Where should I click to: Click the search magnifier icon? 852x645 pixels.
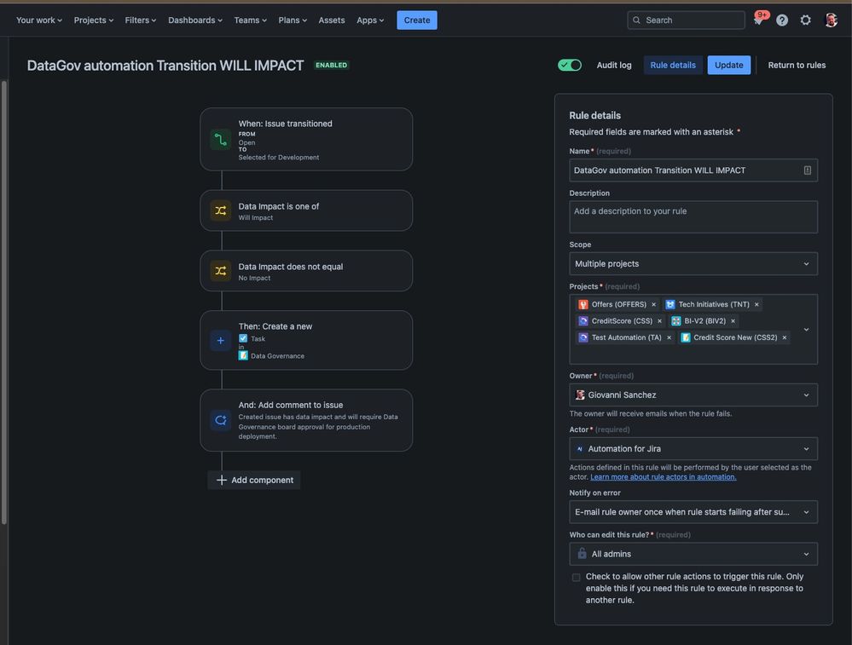click(x=636, y=20)
